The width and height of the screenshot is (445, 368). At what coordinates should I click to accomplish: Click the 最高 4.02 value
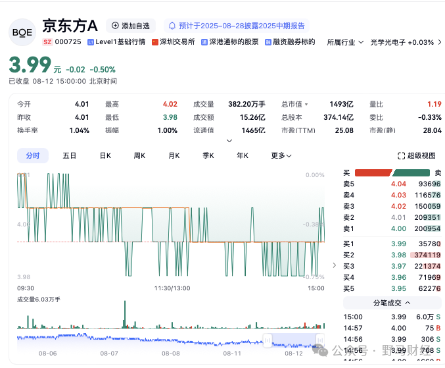170,104
